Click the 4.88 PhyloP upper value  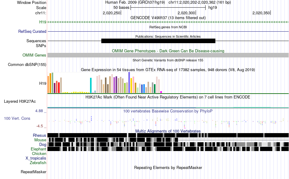tap(39, 111)
